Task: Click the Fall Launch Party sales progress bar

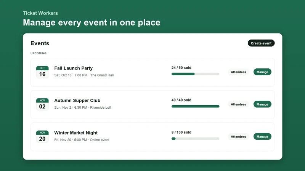Action: [x=195, y=74]
